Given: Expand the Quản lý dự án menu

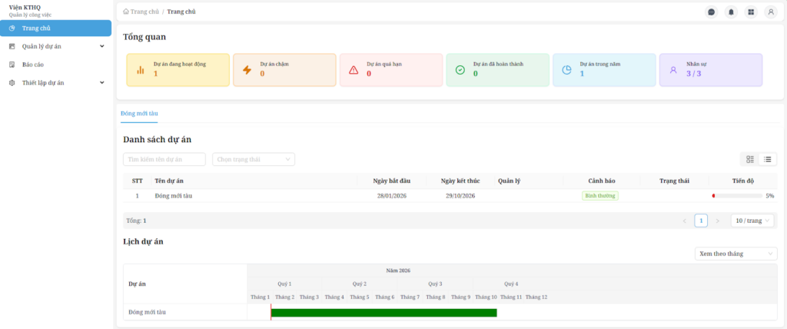Looking at the screenshot, I should [101, 46].
